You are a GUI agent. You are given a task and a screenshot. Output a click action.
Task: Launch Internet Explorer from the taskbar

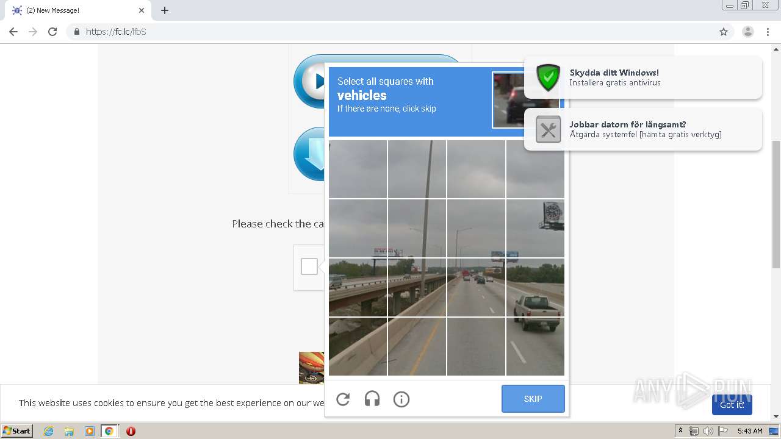pos(48,431)
